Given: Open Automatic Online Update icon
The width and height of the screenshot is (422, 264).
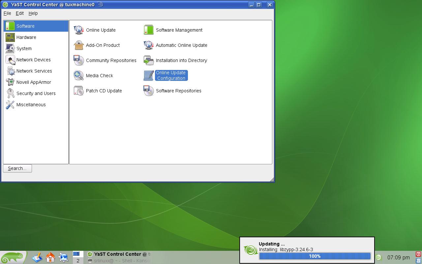Looking at the screenshot, I should tap(149, 45).
